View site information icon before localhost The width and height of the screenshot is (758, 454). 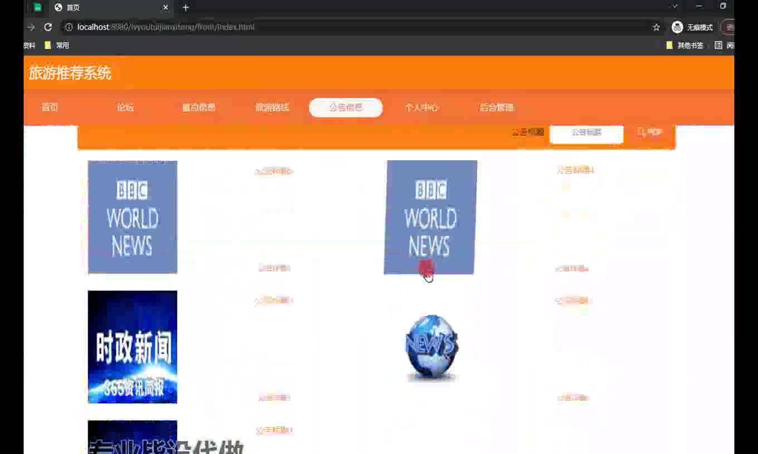tap(68, 27)
